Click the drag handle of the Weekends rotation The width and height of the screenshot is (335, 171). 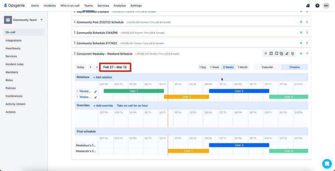tap(77, 97)
